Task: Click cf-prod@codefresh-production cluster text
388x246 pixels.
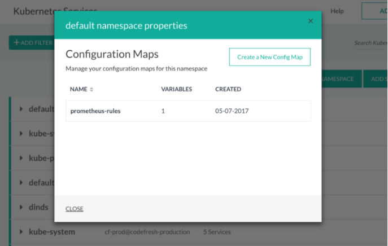Action: [x=147, y=232]
